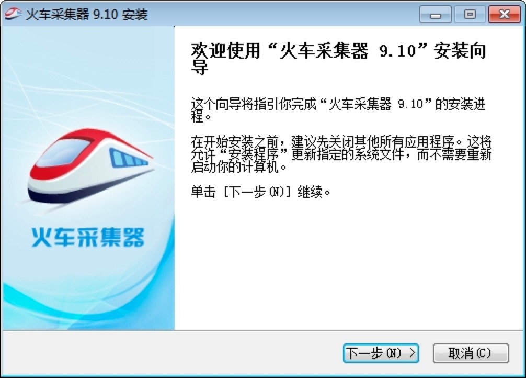Select the 欢迎使用 welcome heading

pyautogui.click(x=226, y=51)
